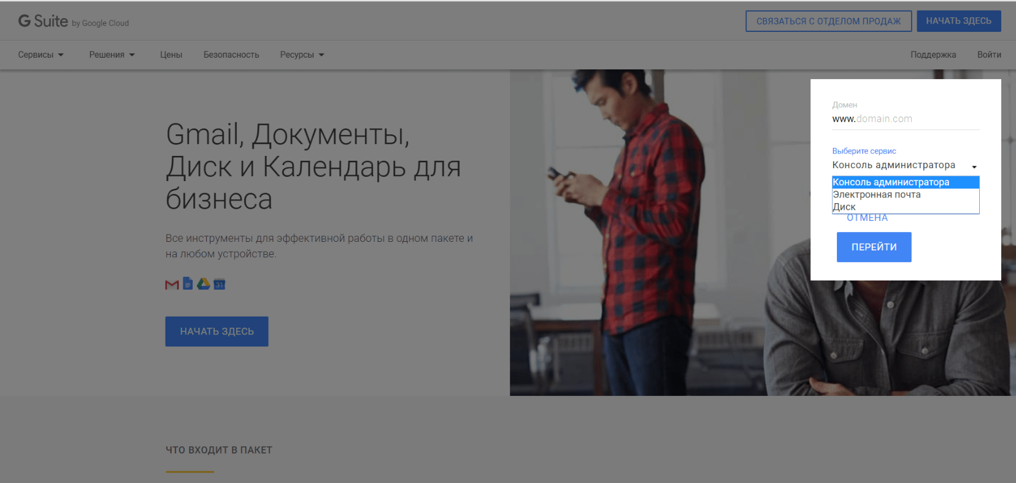Click the Выберите сервис dropdown arrow

974,166
